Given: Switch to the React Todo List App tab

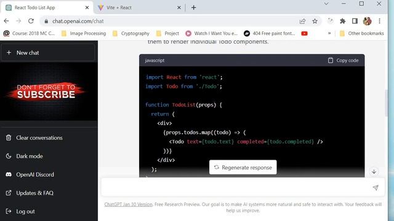Looking at the screenshot, I should (x=47, y=7).
